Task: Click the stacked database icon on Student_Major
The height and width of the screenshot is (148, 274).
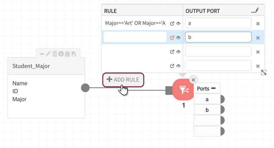Action: pos(67,54)
